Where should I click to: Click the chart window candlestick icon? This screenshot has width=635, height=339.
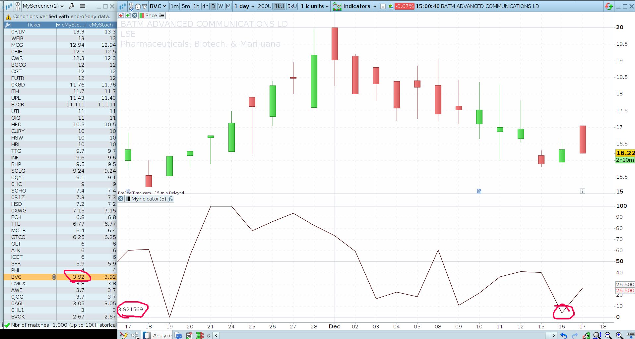click(123, 6)
